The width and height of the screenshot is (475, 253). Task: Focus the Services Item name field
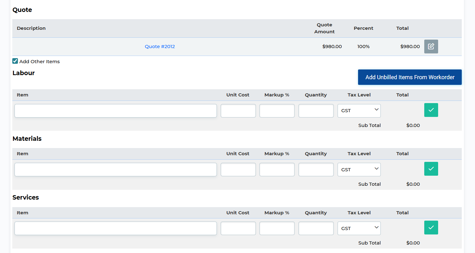116,228
